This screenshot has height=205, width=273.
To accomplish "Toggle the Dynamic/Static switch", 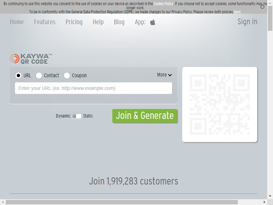I will click(76, 116).
